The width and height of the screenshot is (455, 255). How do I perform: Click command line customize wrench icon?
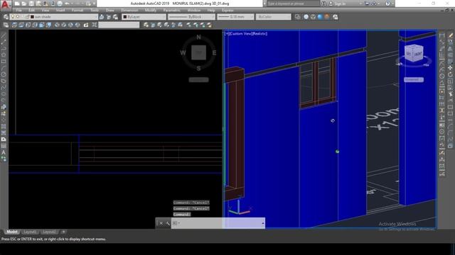[168, 223]
